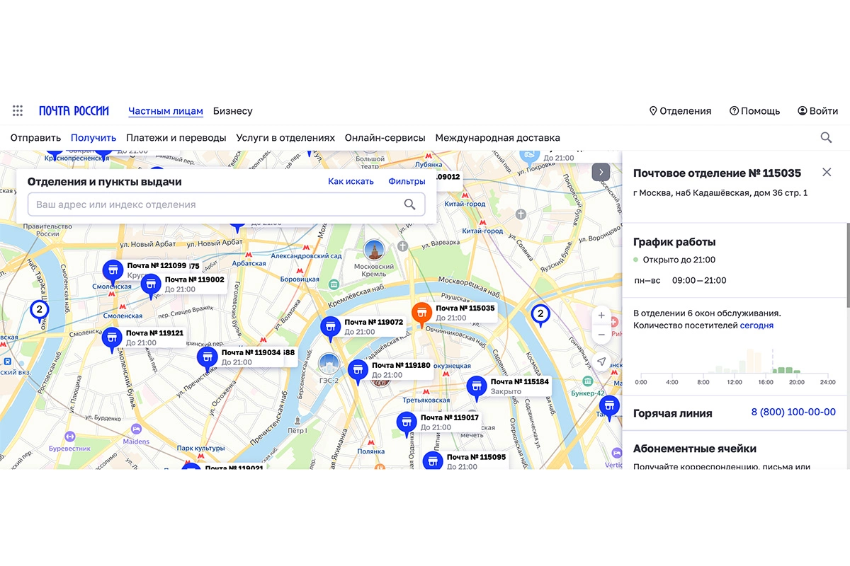Click the ГЭС-2 landmark icon
The image size is (850, 566).
tap(328, 364)
